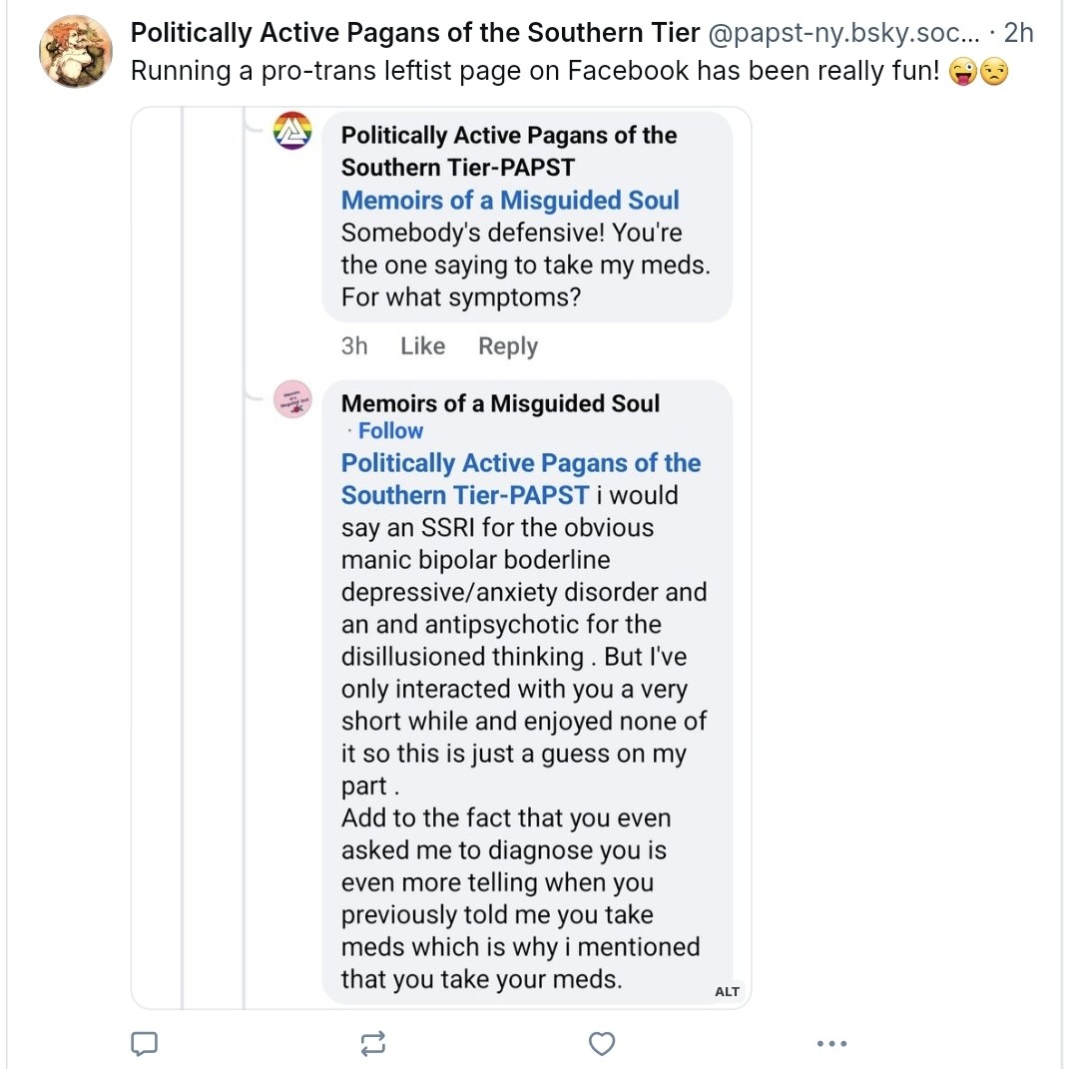Like the post with the heart icon
This screenshot has width=1078, height=1069.
click(601, 1044)
